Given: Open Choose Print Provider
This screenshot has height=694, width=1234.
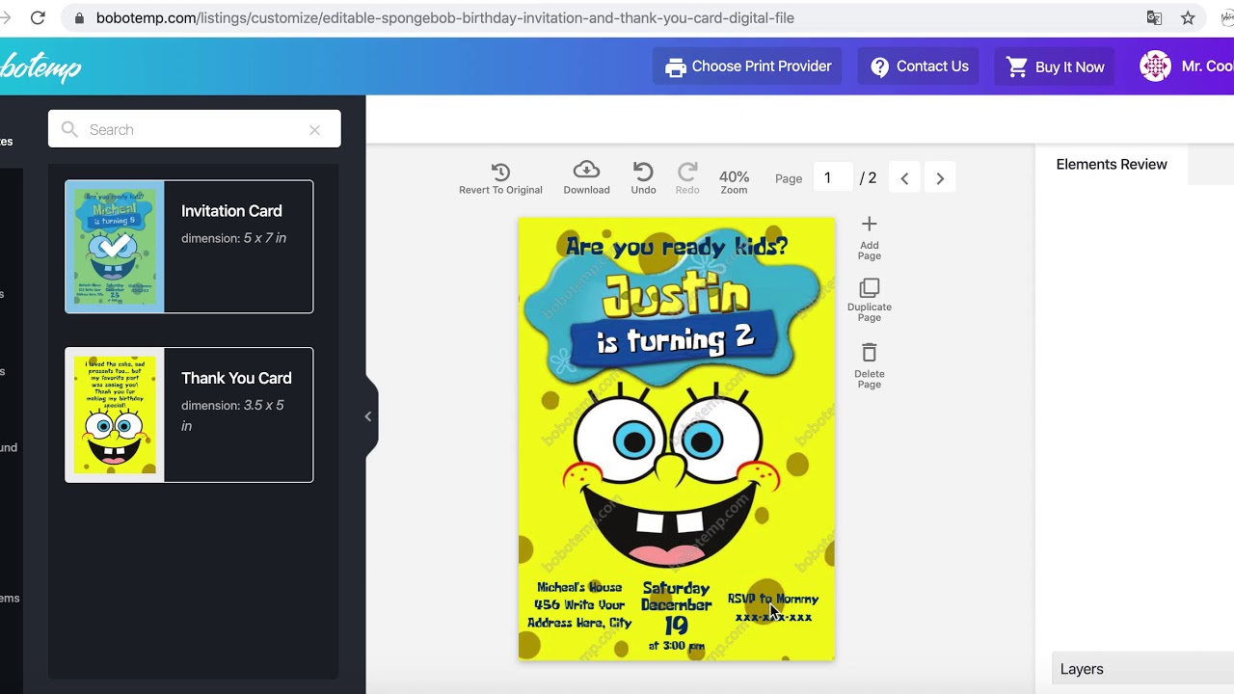Looking at the screenshot, I should pyautogui.click(x=748, y=67).
